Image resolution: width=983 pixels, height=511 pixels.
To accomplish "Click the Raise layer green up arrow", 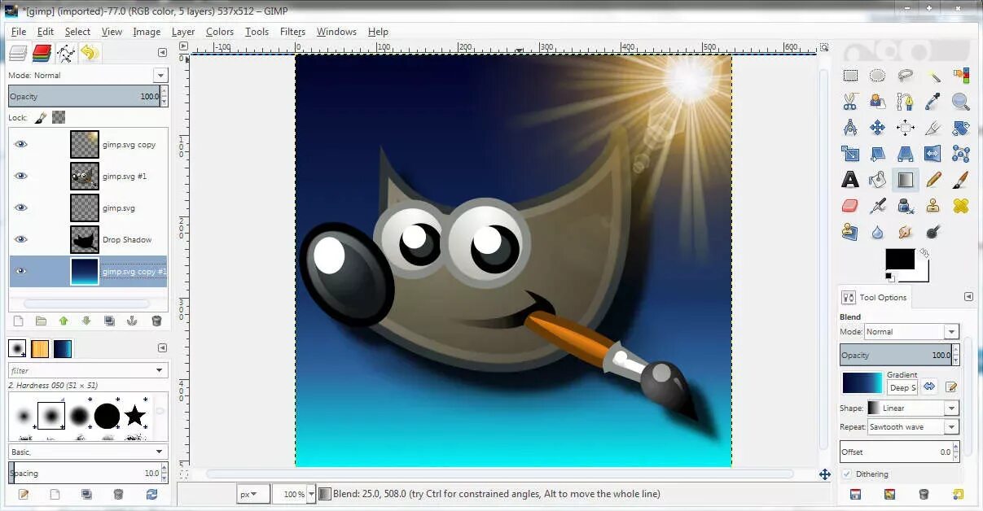I will (64, 321).
